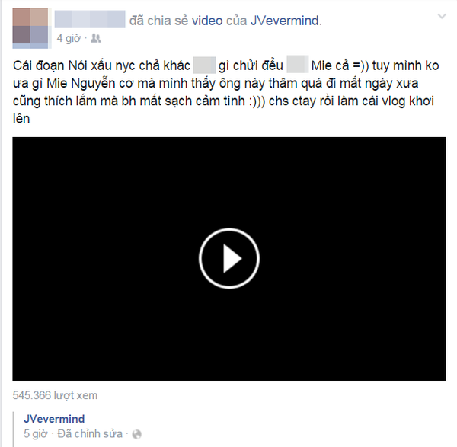Open the 'video' link in the post header

tap(207, 21)
